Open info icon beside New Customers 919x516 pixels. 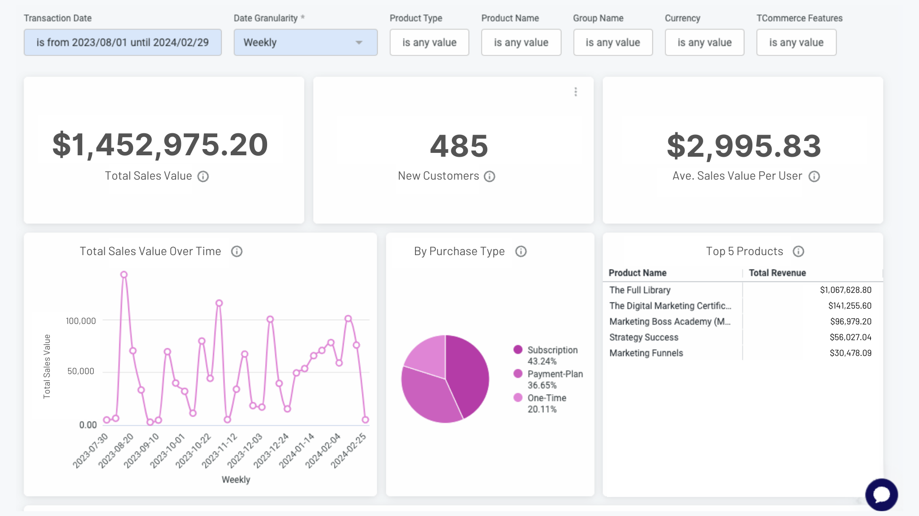[489, 176]
